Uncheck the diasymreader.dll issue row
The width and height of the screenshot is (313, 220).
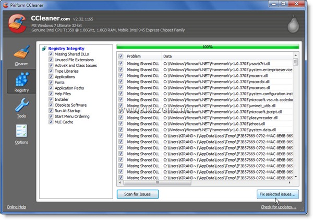(x=121, y=118)
